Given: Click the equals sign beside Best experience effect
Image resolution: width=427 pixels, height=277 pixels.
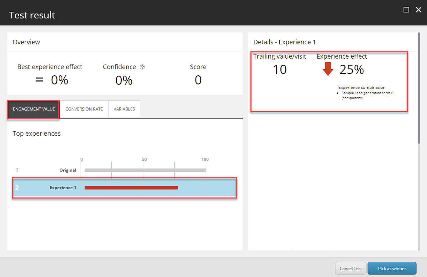Looking at the screenshot, I should pyautogui.click(x=39, y=80).
